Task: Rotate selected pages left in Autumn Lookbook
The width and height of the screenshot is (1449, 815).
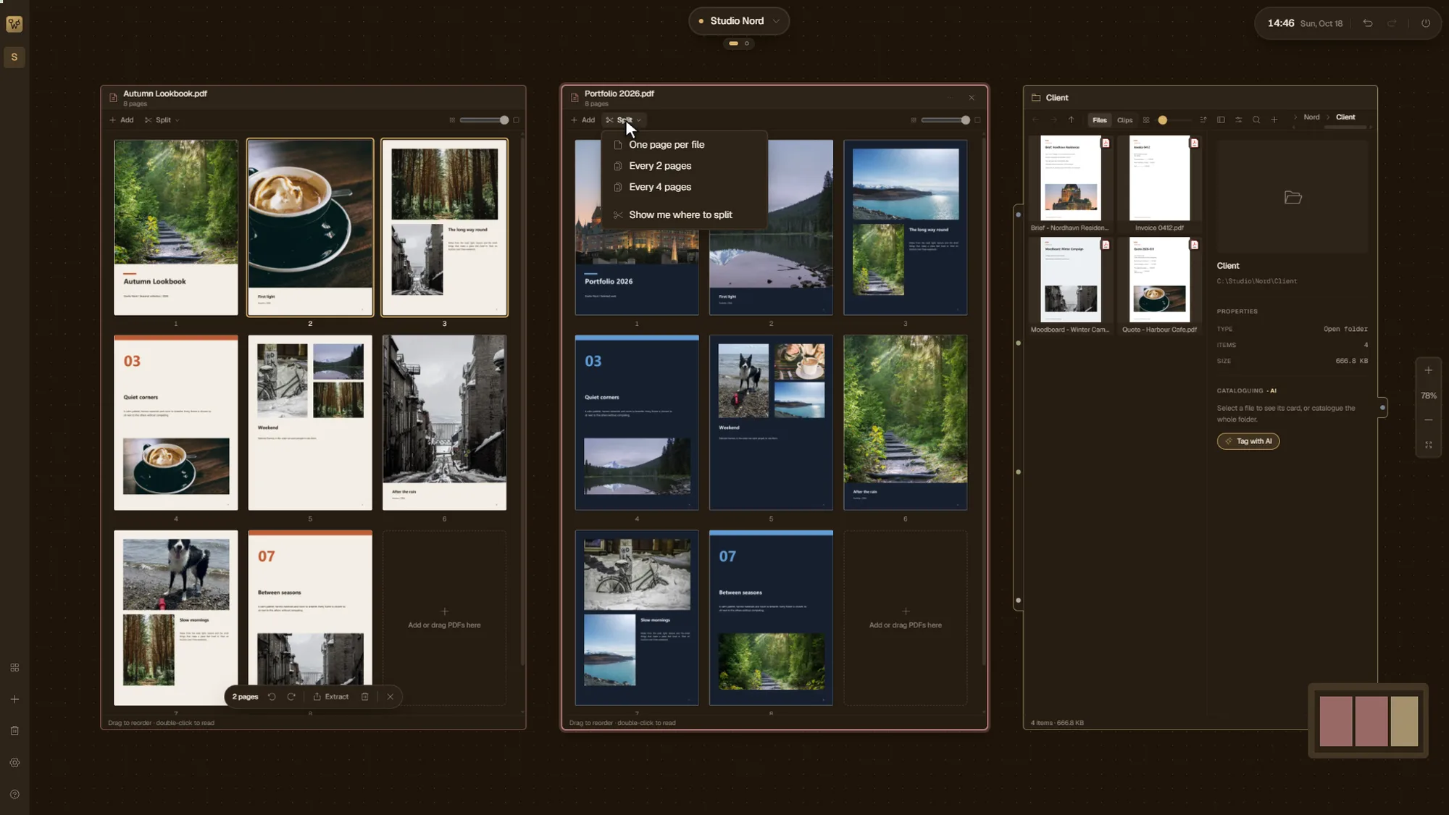Action: pos(272,697)
